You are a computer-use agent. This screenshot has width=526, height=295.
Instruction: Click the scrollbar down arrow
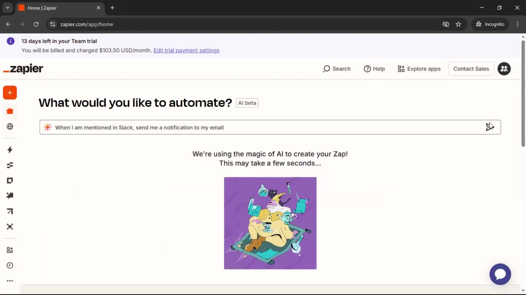tap(523, 290)
